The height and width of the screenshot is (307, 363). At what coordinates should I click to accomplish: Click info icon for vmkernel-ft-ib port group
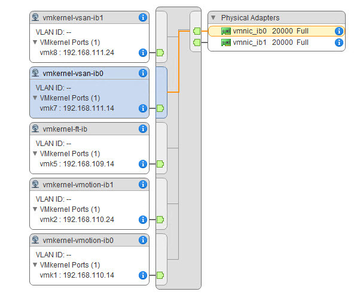click(x=142, y=129)
